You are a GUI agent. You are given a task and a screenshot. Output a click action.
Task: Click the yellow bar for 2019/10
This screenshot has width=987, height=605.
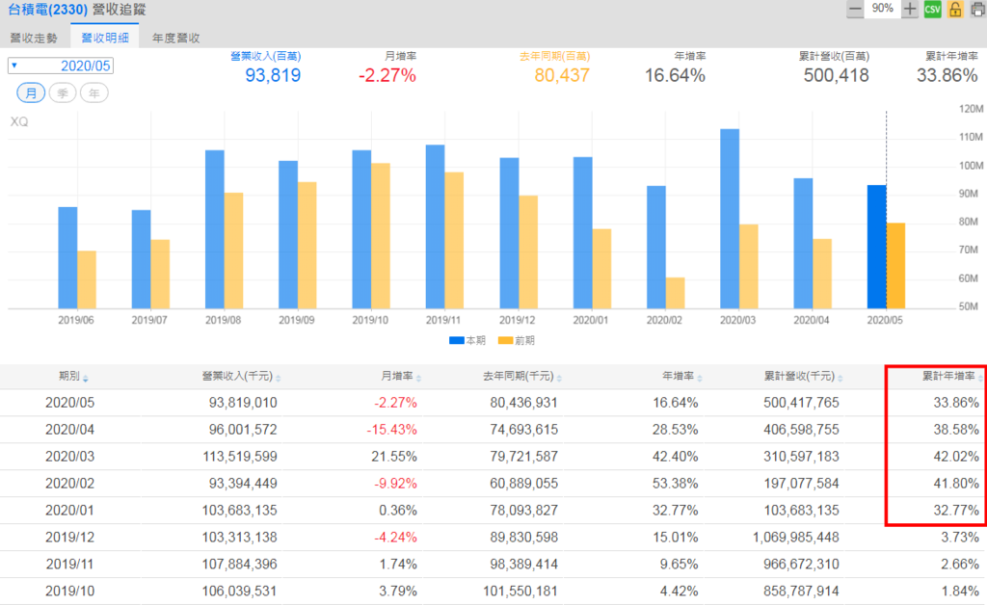380,236
